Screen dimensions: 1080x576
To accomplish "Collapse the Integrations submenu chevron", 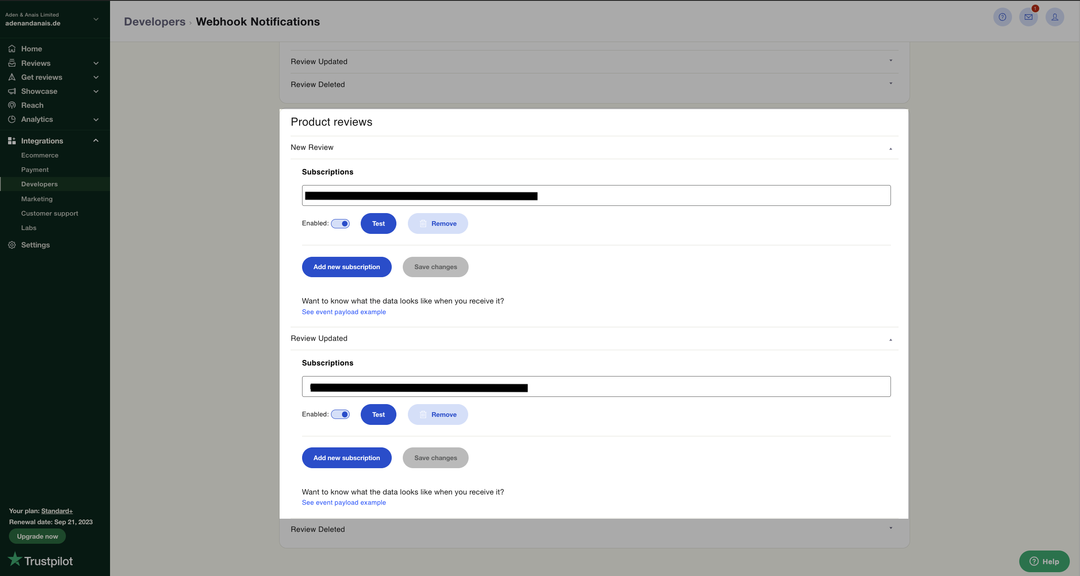I will [96, 140].
